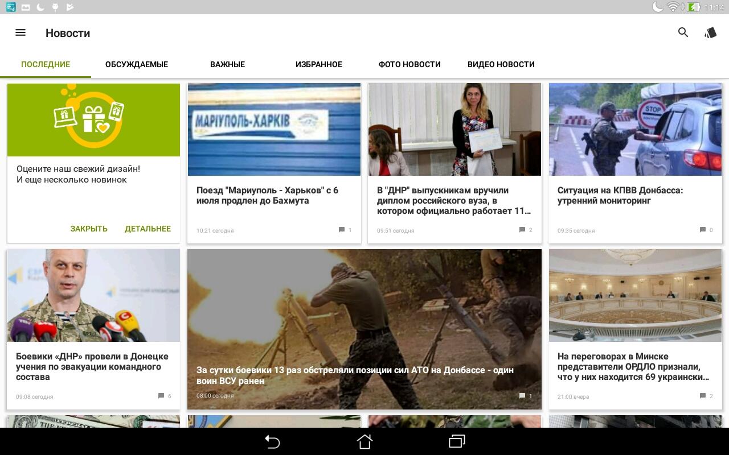Tap the gift promo banner illustration
This screenshot has width=729, height=455.
(93, 119)
